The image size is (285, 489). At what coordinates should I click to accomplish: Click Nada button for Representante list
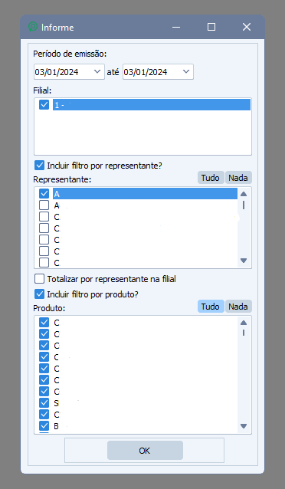click(238, 178)
